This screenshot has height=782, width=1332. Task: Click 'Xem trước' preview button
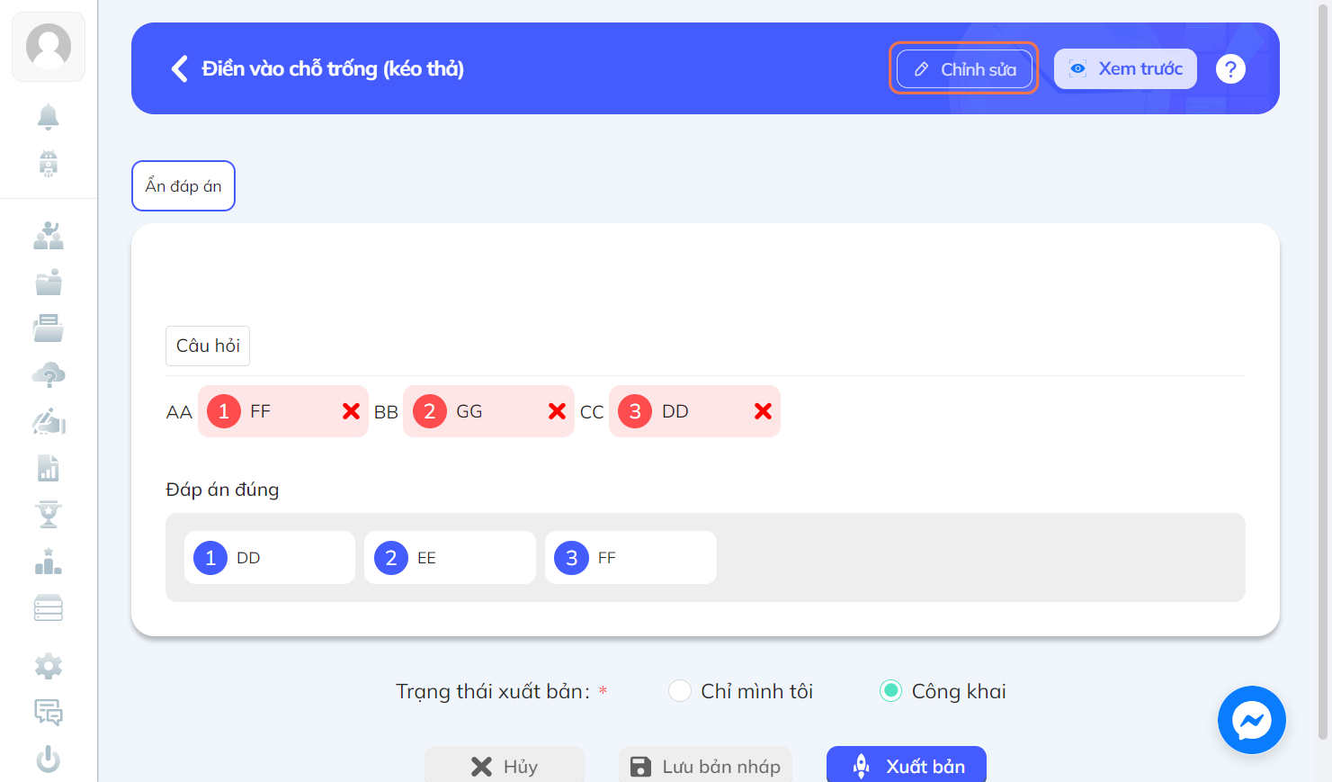(1125, 68)
